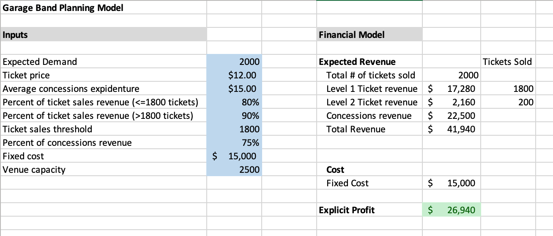
Task: Select the 200 cell under Tickets Sold
Action: [x=508, y=102]
